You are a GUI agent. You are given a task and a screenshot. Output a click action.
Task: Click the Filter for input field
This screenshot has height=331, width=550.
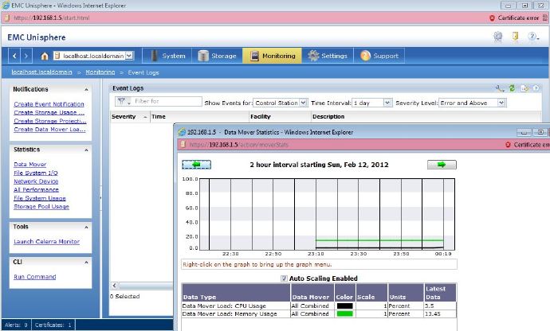coord(167,101)
